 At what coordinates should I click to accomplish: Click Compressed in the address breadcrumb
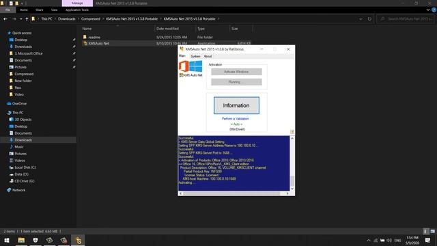click(91, 19)
